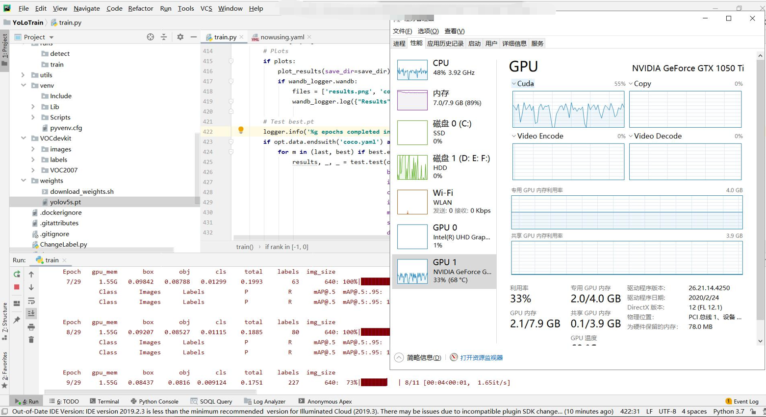Open the Navigate menu
Viewport: 766px width, 417px height.
[x=86, y=8]
